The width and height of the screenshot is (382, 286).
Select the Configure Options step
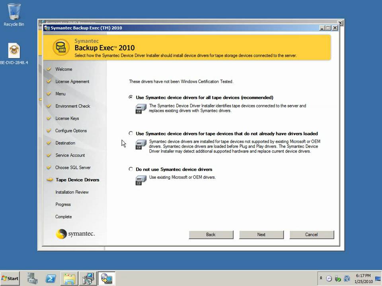[x=71, y=131]
